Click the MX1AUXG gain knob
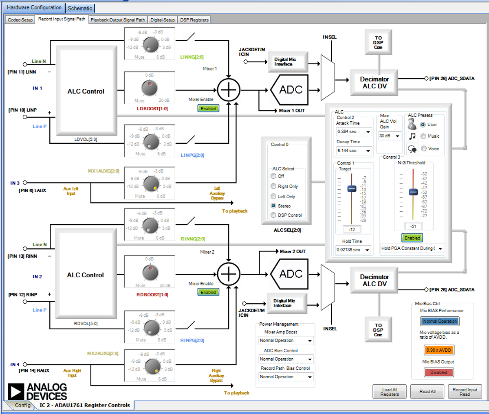Screen dimensions: 489x414 [152, 183]
